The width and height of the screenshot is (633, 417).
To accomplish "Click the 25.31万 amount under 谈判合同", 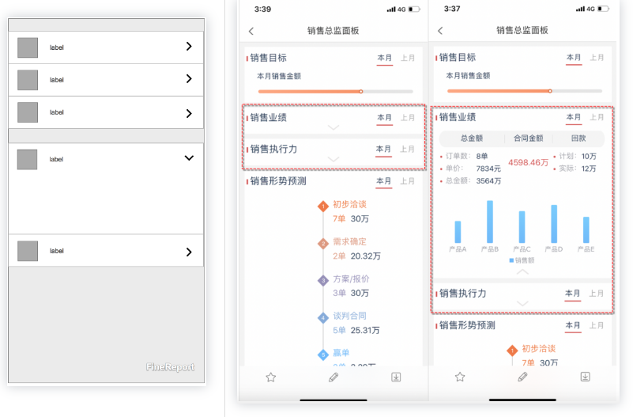I will (x=365, y=331).
